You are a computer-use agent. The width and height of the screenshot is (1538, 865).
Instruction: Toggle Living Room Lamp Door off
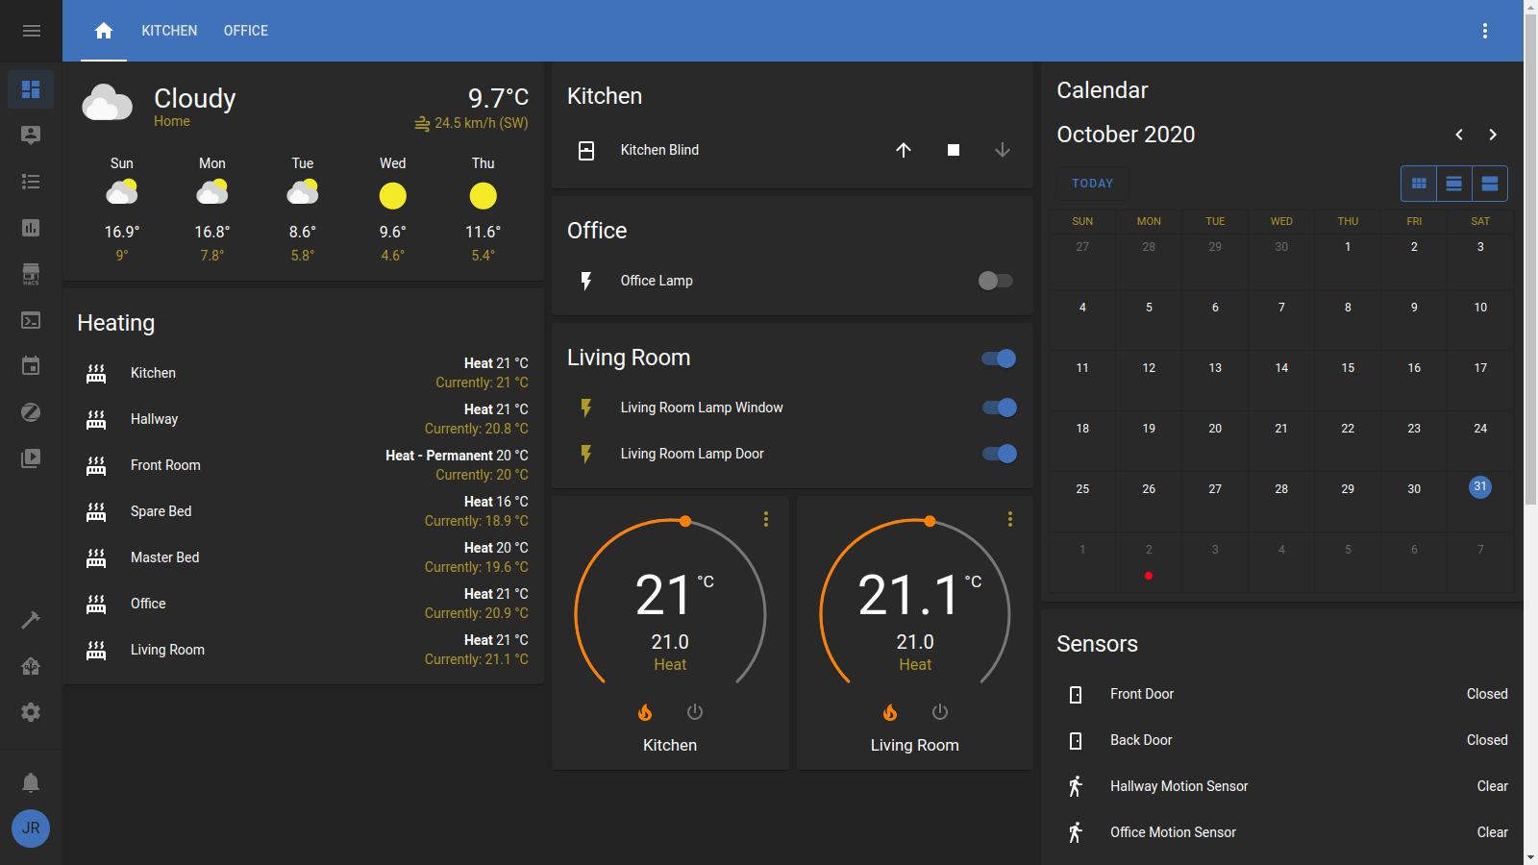pyautogui.click(x=999, y=454)
